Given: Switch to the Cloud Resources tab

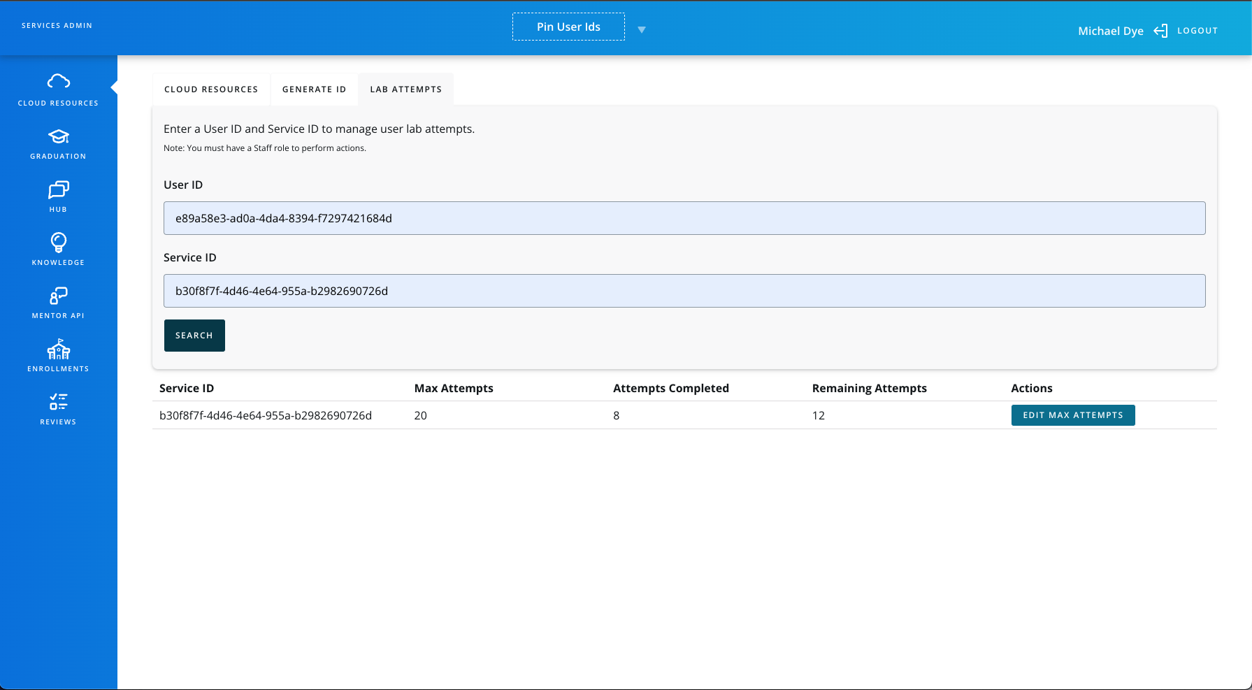Looking at the screenshot, I should 211,89.
